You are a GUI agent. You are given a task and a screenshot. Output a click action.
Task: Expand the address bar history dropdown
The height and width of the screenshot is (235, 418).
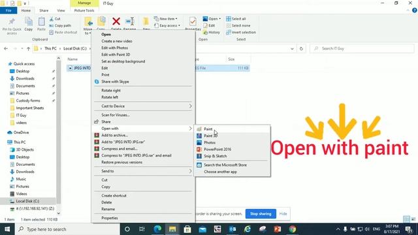coord(292,49)
